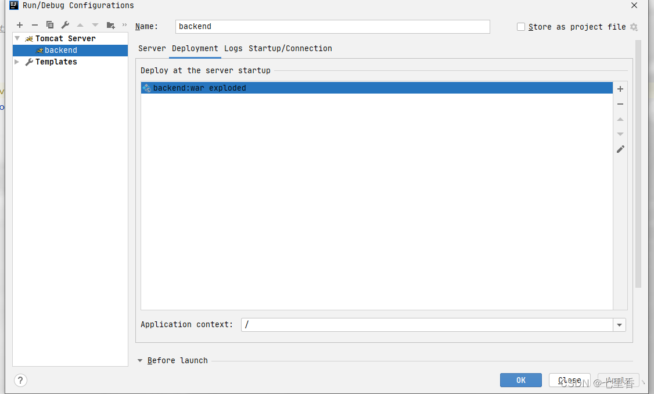Select Templates item in tree
The image size is (654, 394).
[x=56, y=62]
